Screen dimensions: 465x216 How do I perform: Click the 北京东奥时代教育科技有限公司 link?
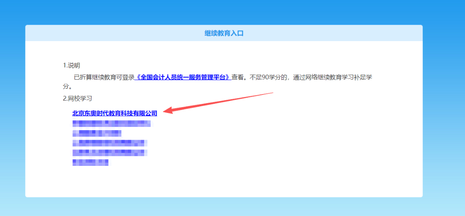[x=115, y=113]
